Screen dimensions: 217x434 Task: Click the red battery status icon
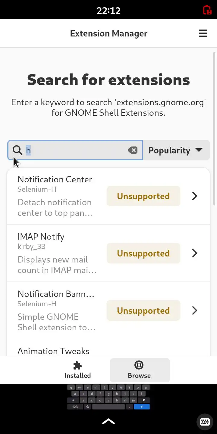207,10
